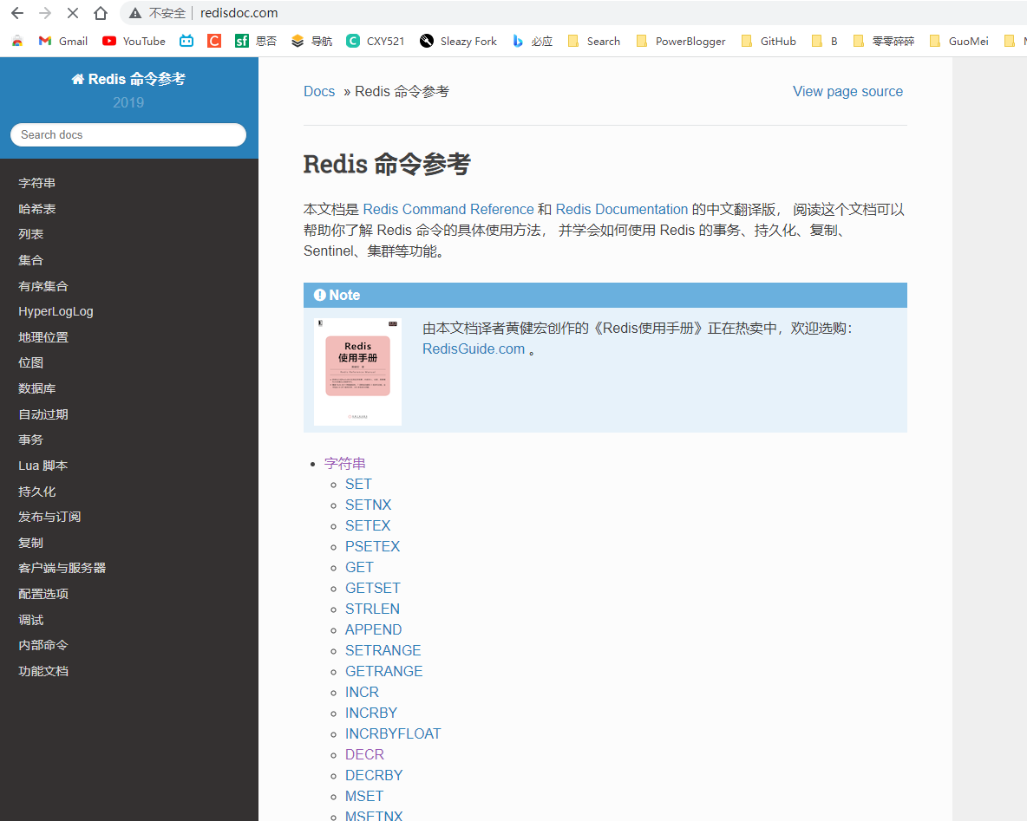Open the CXY521 bookmark
The image size is (1027, 821).
tap(376, 42)
